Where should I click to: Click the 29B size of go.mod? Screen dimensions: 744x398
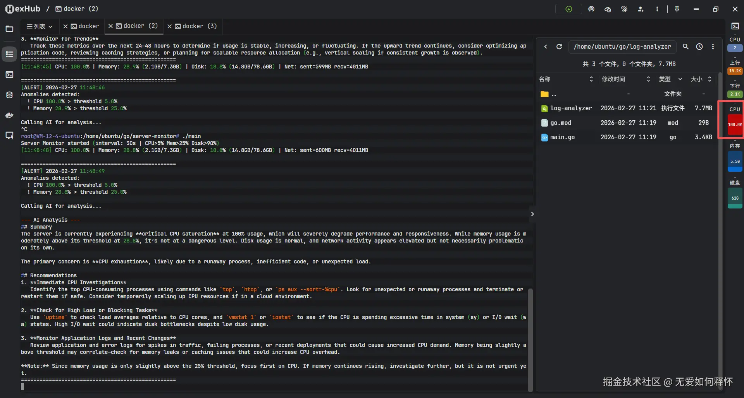point(703,123)
